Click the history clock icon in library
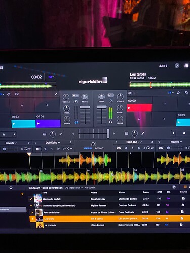Image resolution: width=190 pixels, height=253 pixels. tap(11, 188)
